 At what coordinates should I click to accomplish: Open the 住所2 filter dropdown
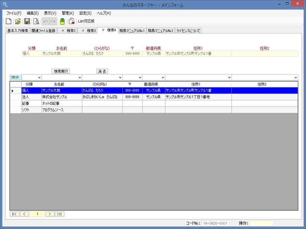(x=295, y=77)
